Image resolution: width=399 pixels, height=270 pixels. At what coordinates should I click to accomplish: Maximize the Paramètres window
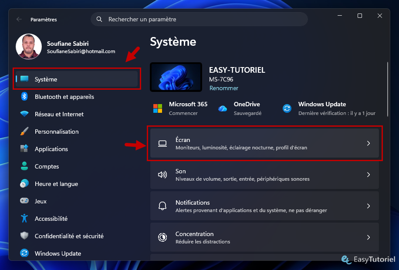coord(360,16)
